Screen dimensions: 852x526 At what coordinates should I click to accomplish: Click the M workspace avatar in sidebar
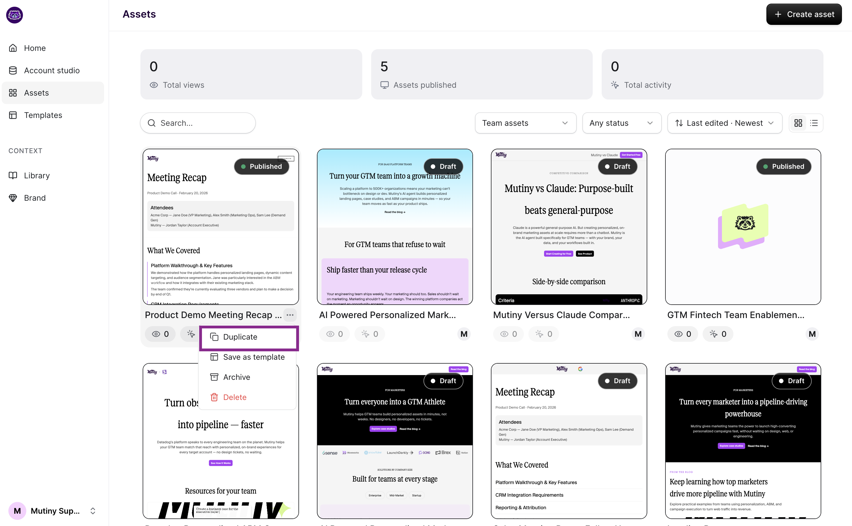17,511
